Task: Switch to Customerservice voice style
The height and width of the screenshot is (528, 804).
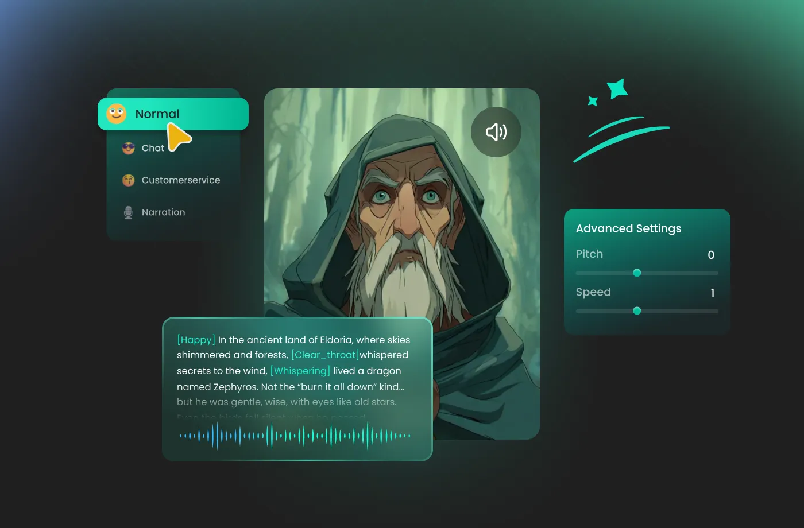Action: coord(180,180)
